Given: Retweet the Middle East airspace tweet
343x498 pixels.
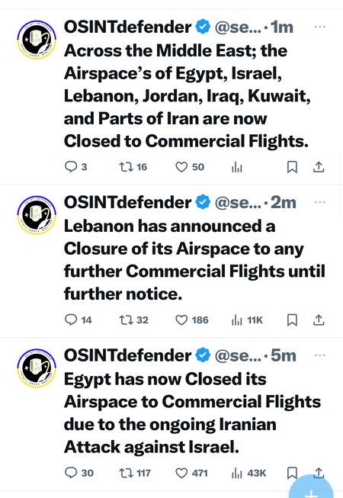Looking at the screenshot, I should [x=133, y=167].
